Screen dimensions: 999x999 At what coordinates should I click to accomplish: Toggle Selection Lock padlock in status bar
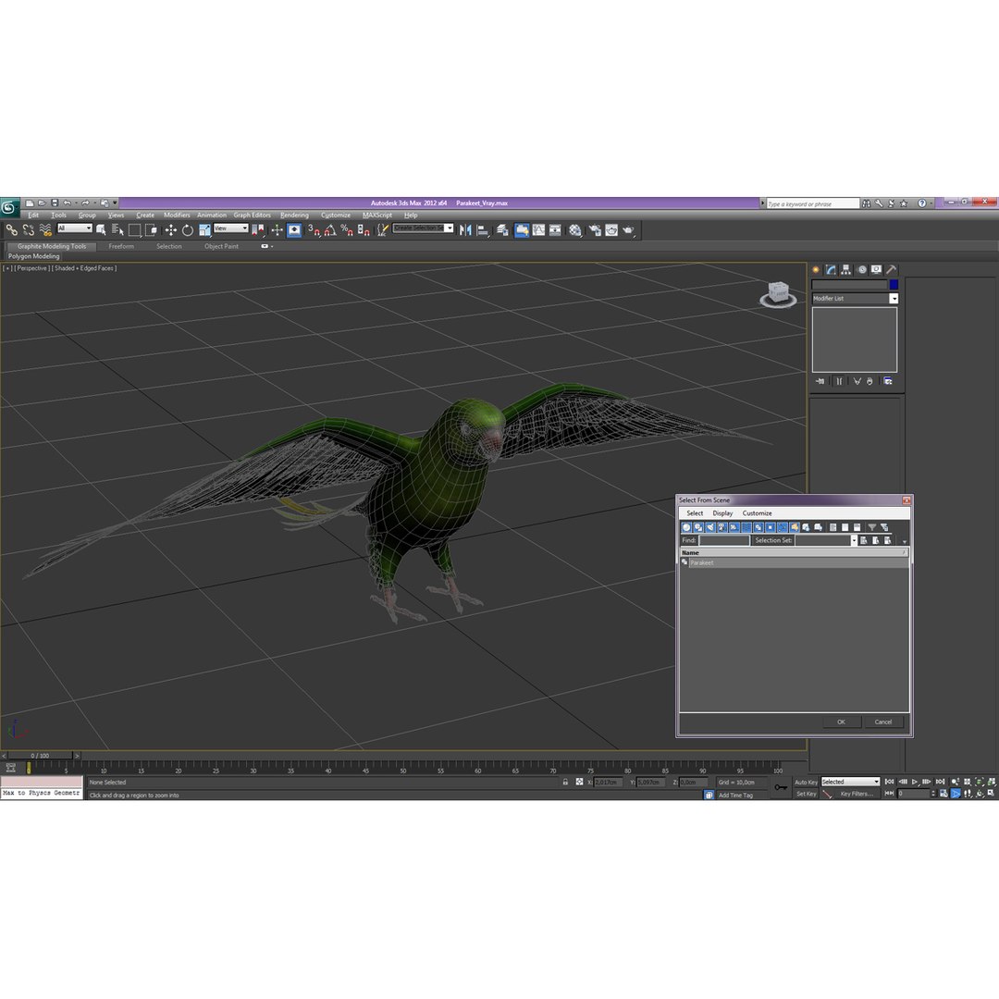[565, 782]
